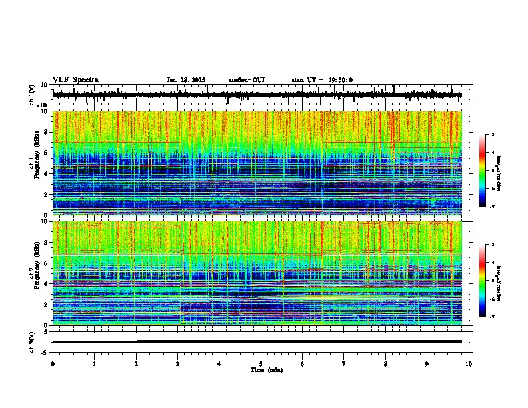Click the "2" tick on ch.1 frequency axis
The image size is (528, 408).
46,194
